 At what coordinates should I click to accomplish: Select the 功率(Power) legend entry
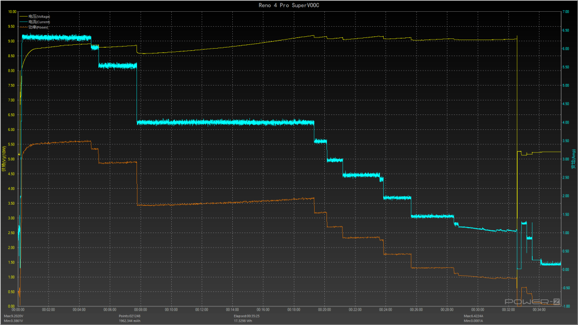click(34, 27)
